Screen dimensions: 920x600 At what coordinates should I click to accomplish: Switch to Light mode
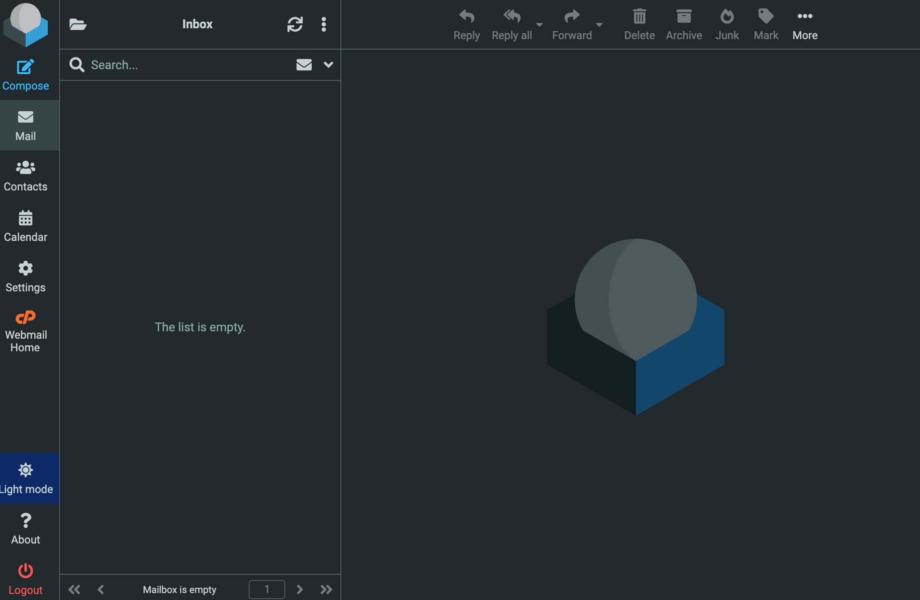(26, 478)
